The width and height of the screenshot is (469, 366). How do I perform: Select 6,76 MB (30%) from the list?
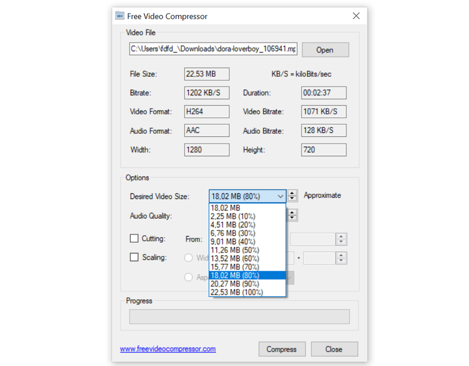pos(247,233)
